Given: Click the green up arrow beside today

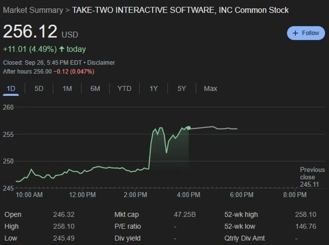Looking at the screenshot, I should coord(61,49).
